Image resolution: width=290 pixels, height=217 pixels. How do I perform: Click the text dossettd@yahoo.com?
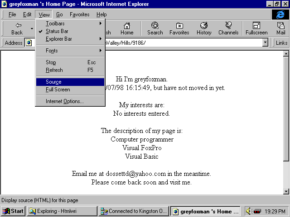click(136, 174)
